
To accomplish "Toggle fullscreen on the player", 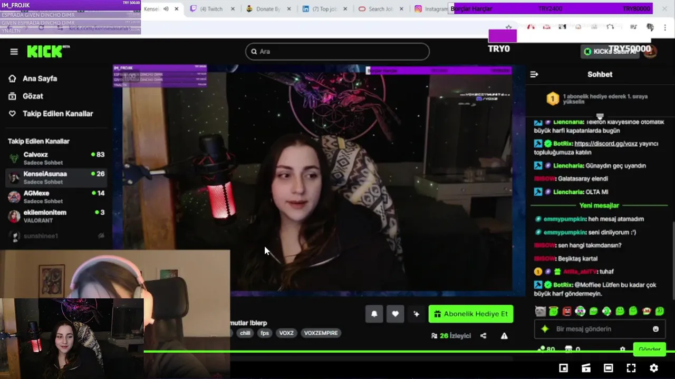I will click(x=631, y=368).
